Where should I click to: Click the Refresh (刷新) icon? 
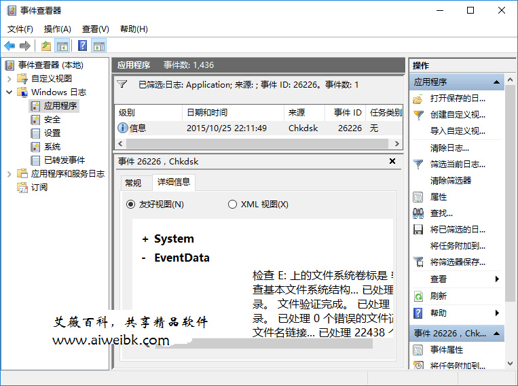coord(418,296)
